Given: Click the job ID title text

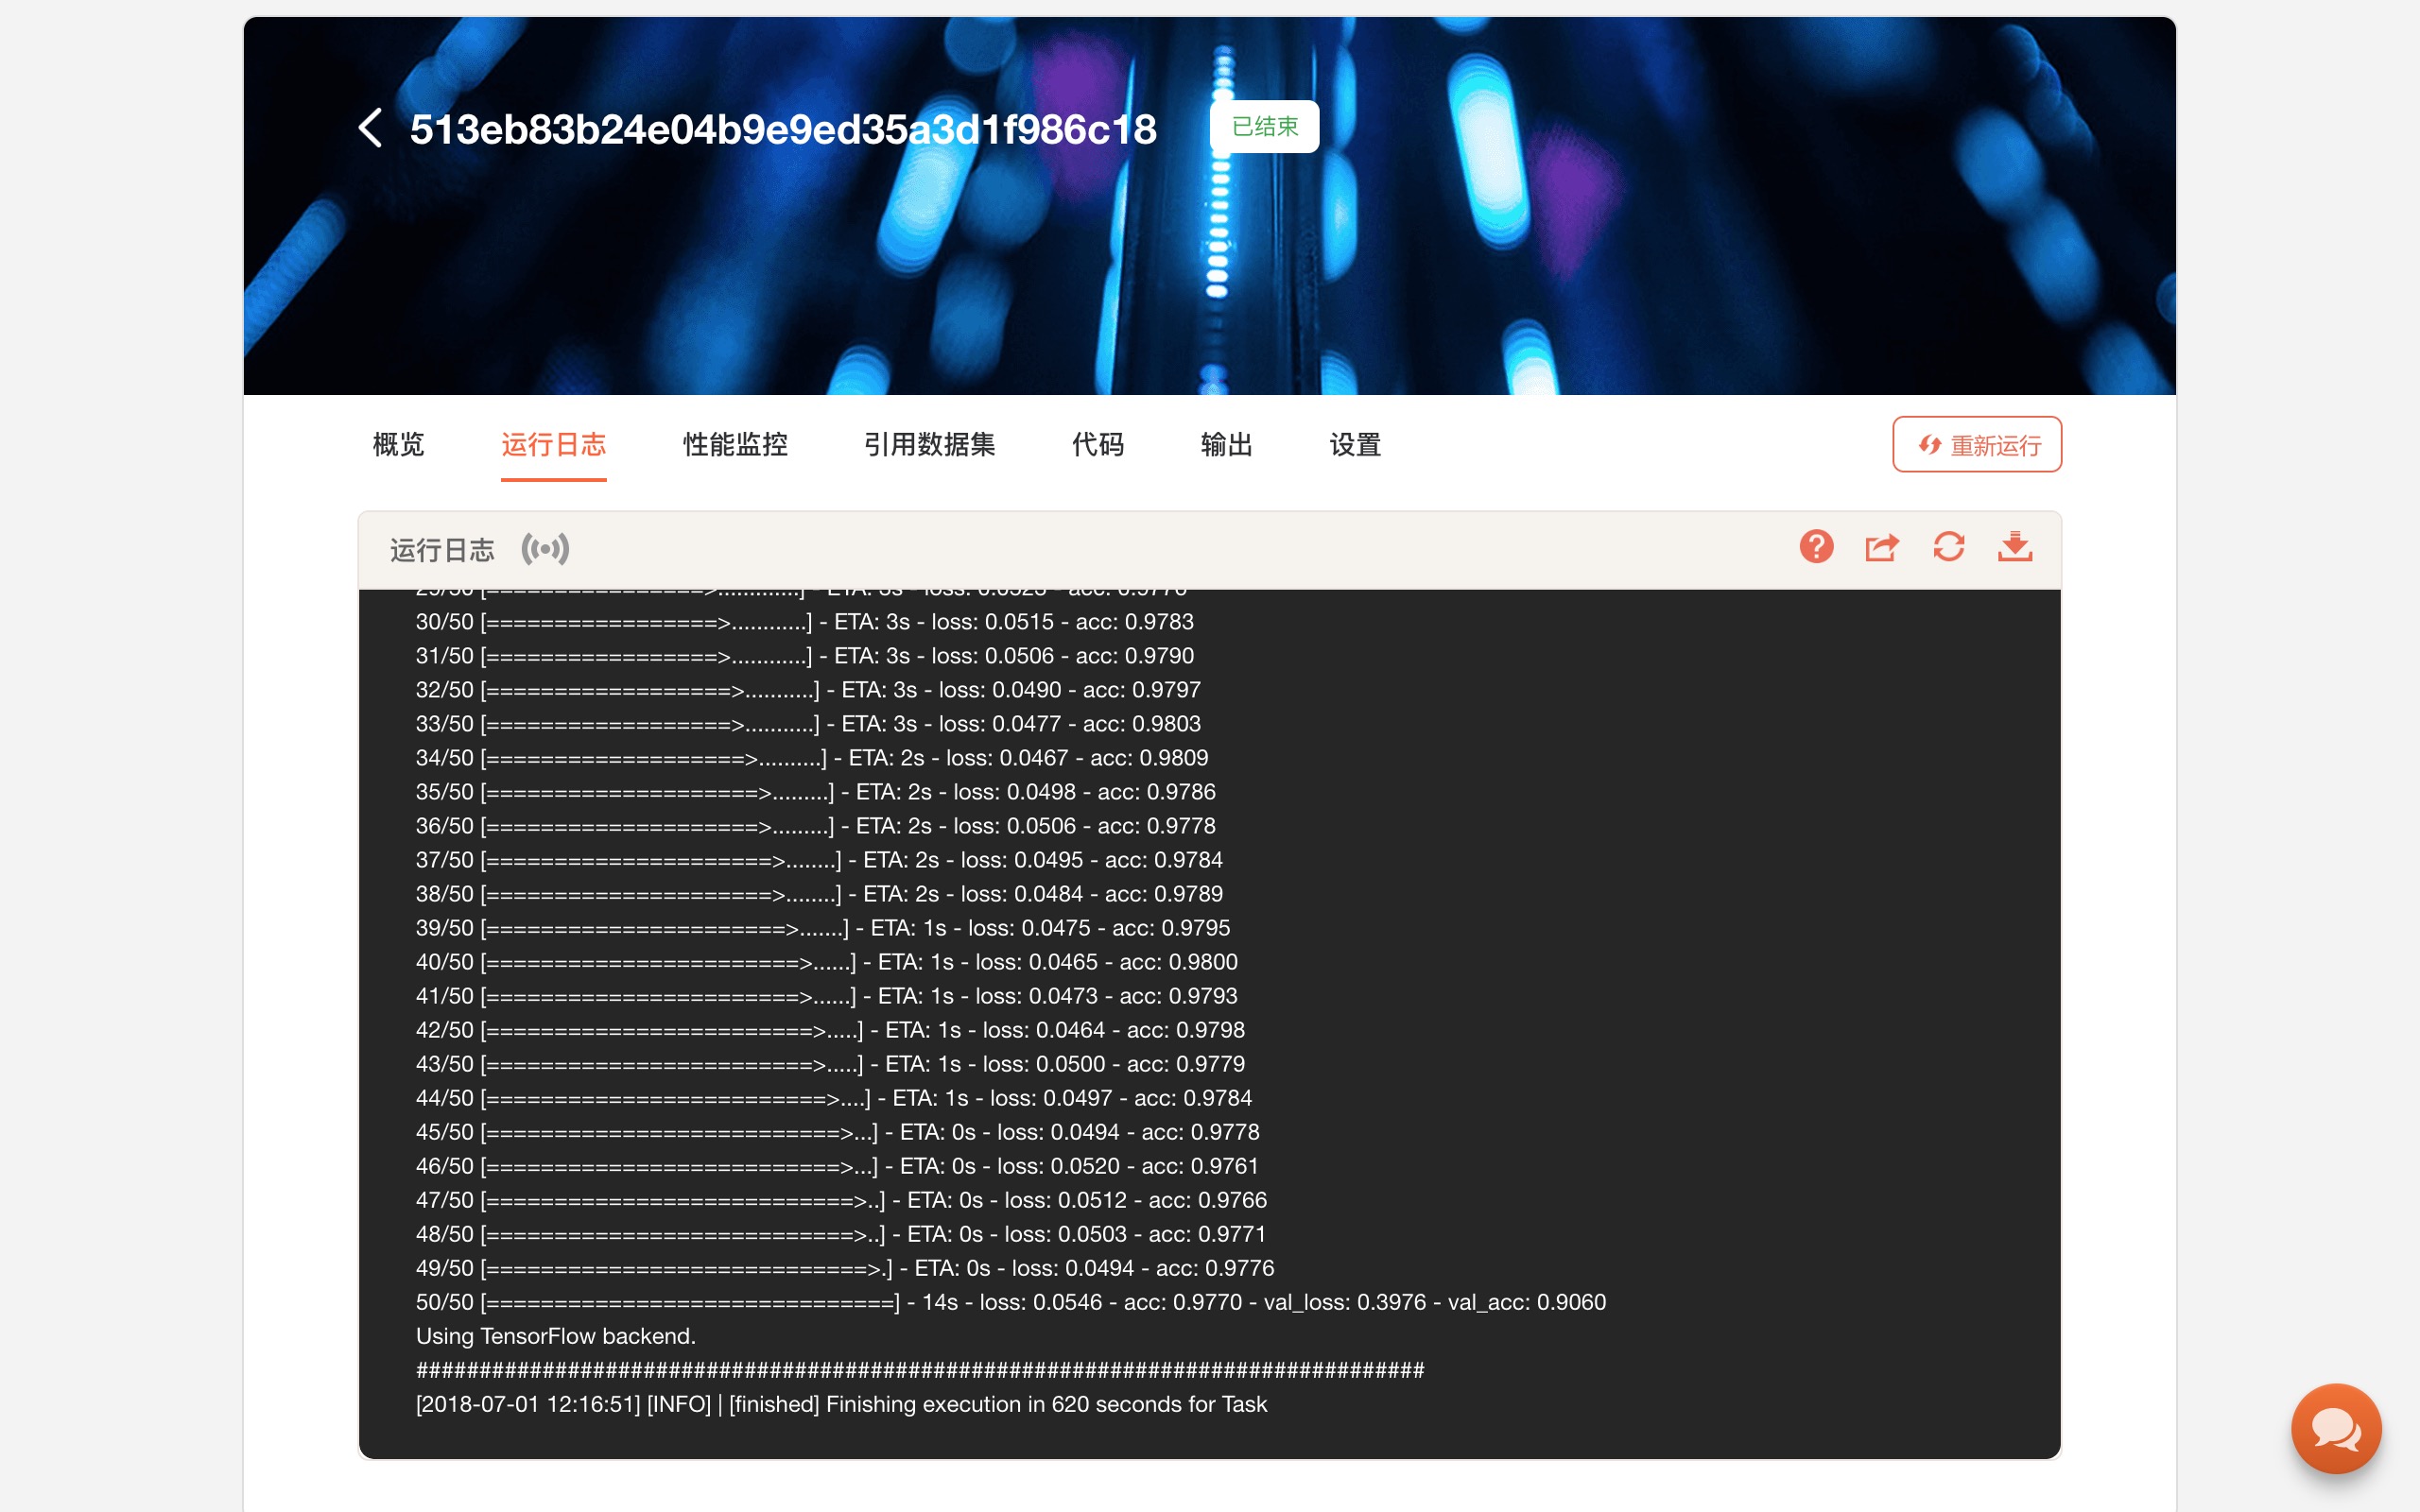Looking at the screenshot, I should click(x=783, y=129).
